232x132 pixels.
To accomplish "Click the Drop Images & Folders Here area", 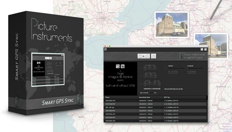I will point(120,78).
